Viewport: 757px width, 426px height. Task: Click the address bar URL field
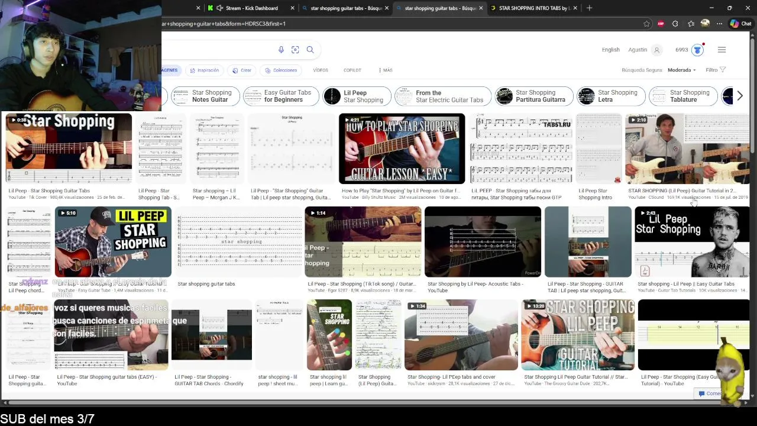point(399,24)
